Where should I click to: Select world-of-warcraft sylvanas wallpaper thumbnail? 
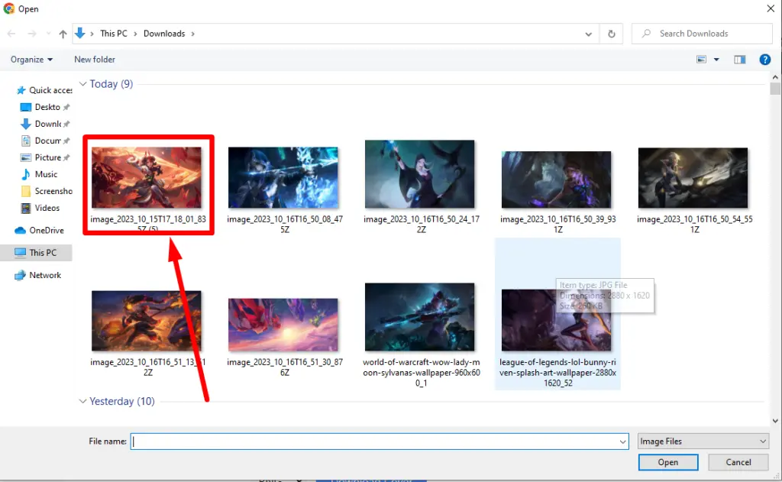[420, 317]
